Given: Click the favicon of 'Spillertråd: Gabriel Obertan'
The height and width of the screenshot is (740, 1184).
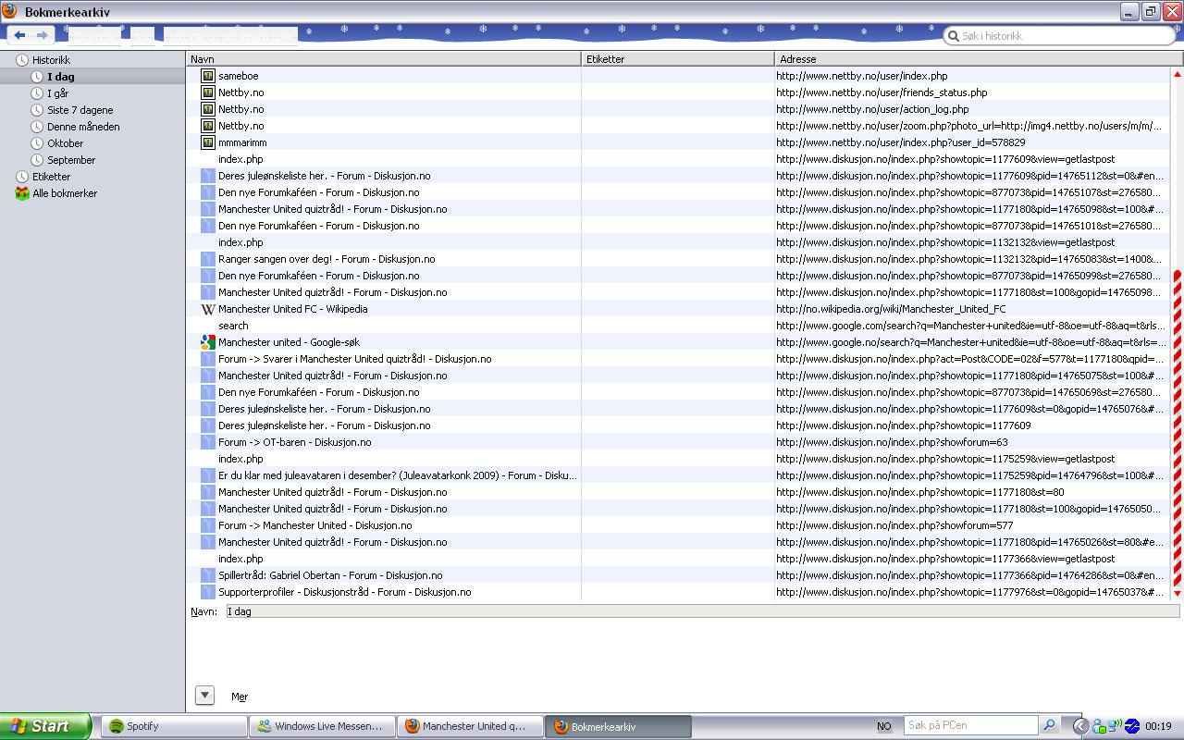Looking at the screenshot, I should tap(208, 575).
